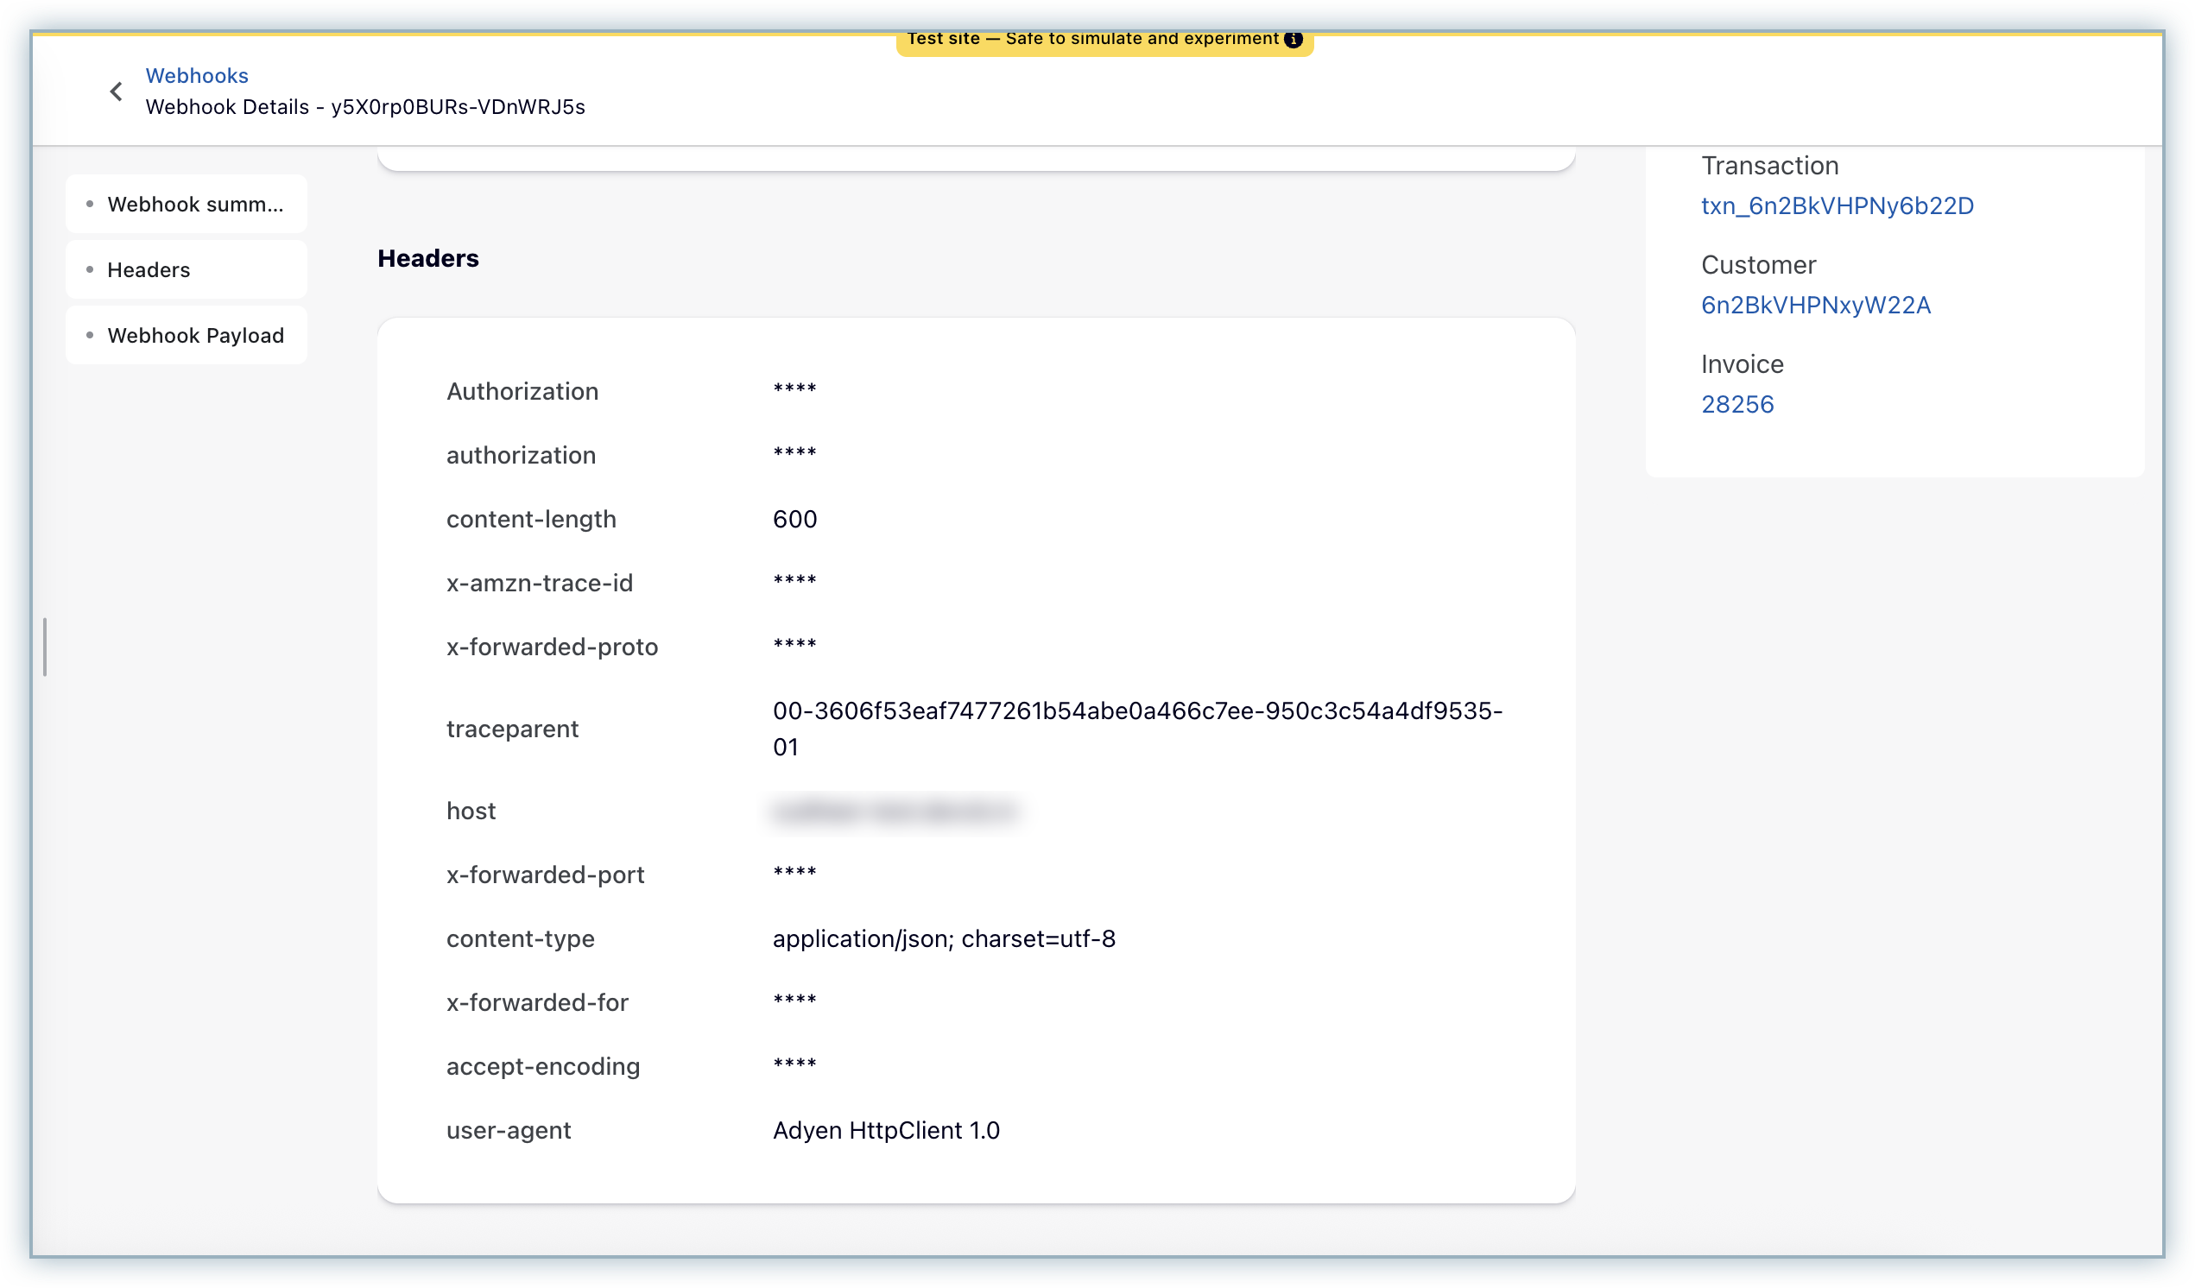
Task: Click the left edge scrollbar handle
Action: click(x=45, y=647)
